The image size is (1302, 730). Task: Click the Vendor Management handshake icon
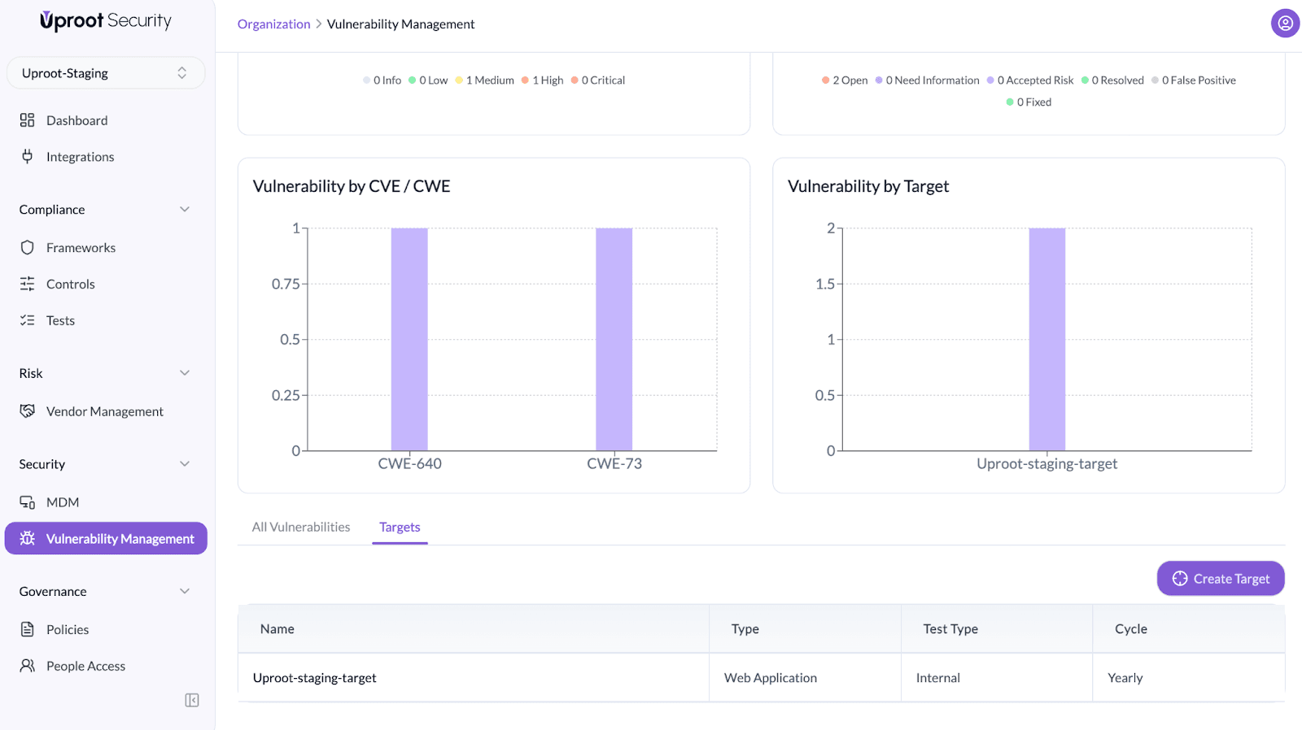point(27,411)
